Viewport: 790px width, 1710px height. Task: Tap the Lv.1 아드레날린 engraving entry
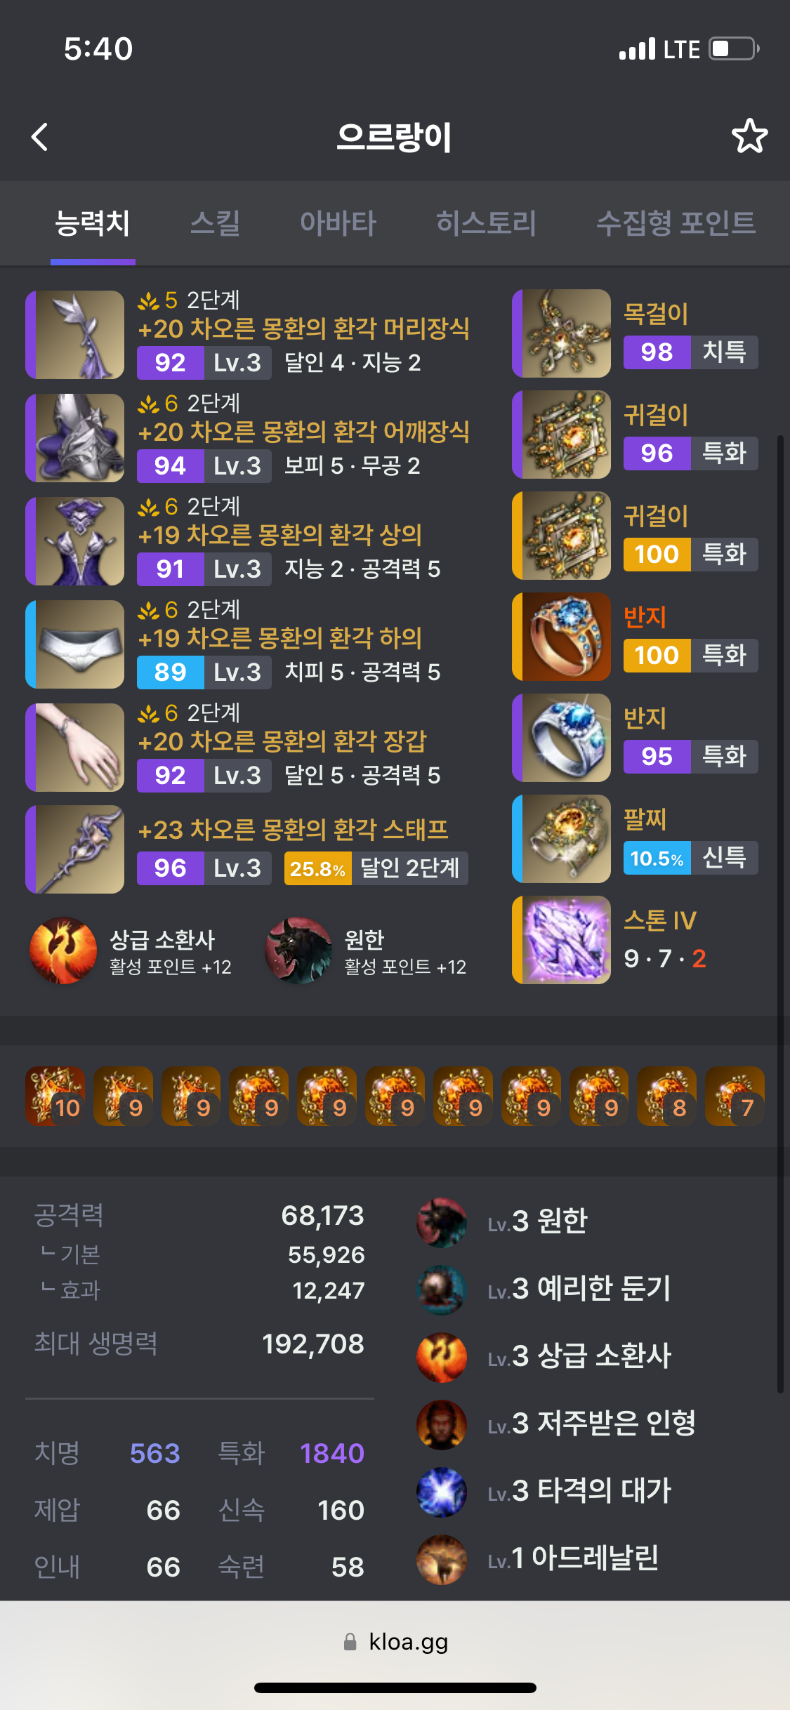[x=539, y=1558]
